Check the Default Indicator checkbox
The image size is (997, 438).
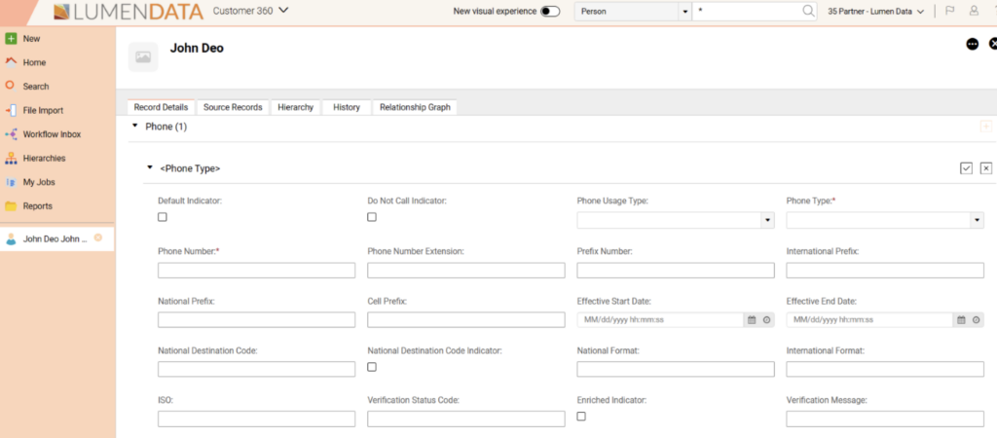(163, 217)
